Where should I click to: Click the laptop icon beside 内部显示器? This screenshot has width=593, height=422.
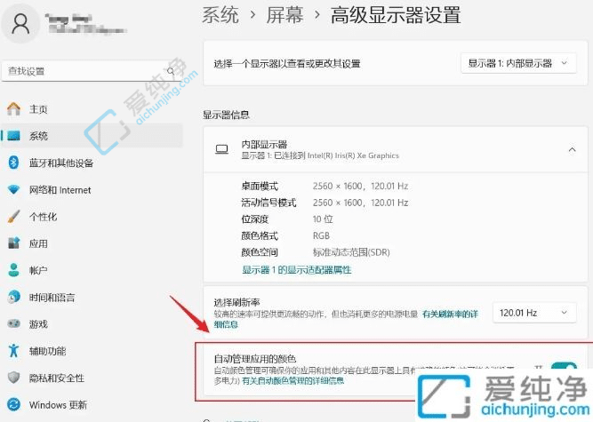pos(221,149)
